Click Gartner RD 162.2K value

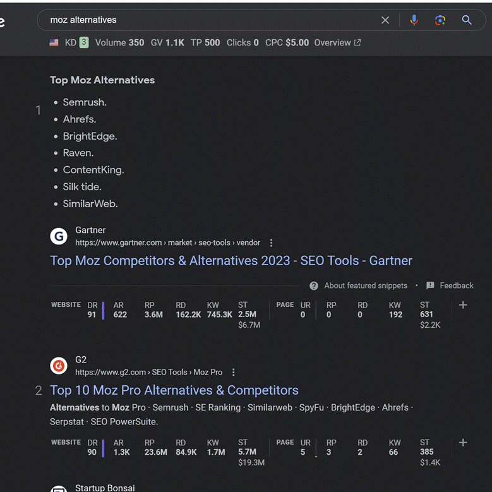[x=188, y=315]
